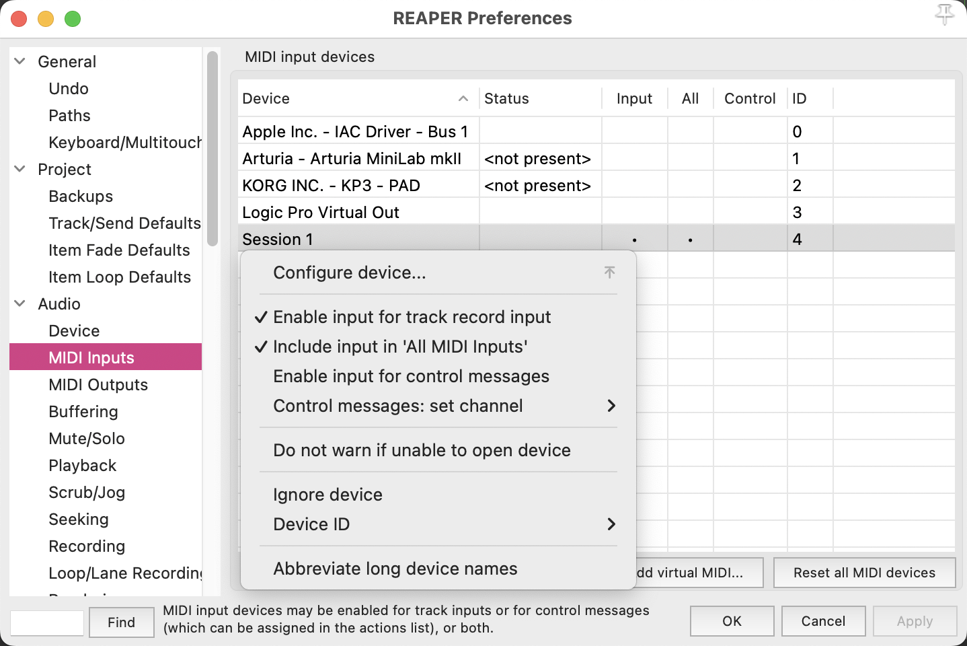Toggle Ignore device option

tap(438, 495)
